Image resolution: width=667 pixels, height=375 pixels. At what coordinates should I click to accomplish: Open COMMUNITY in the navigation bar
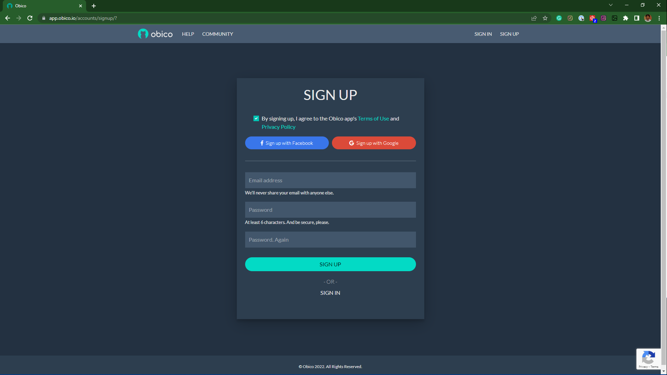218,34
